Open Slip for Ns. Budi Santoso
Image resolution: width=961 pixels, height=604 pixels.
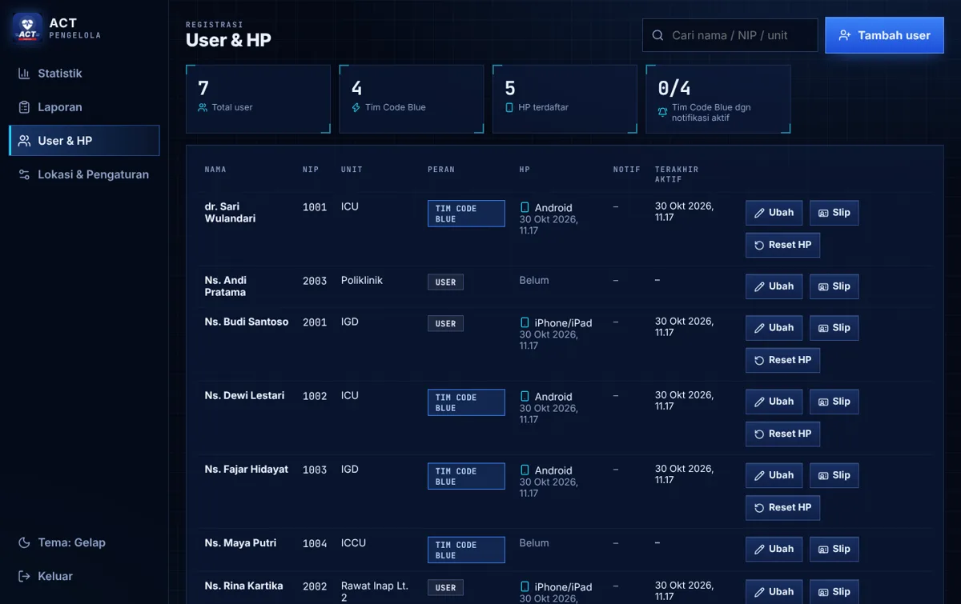[x=834, y=328]
